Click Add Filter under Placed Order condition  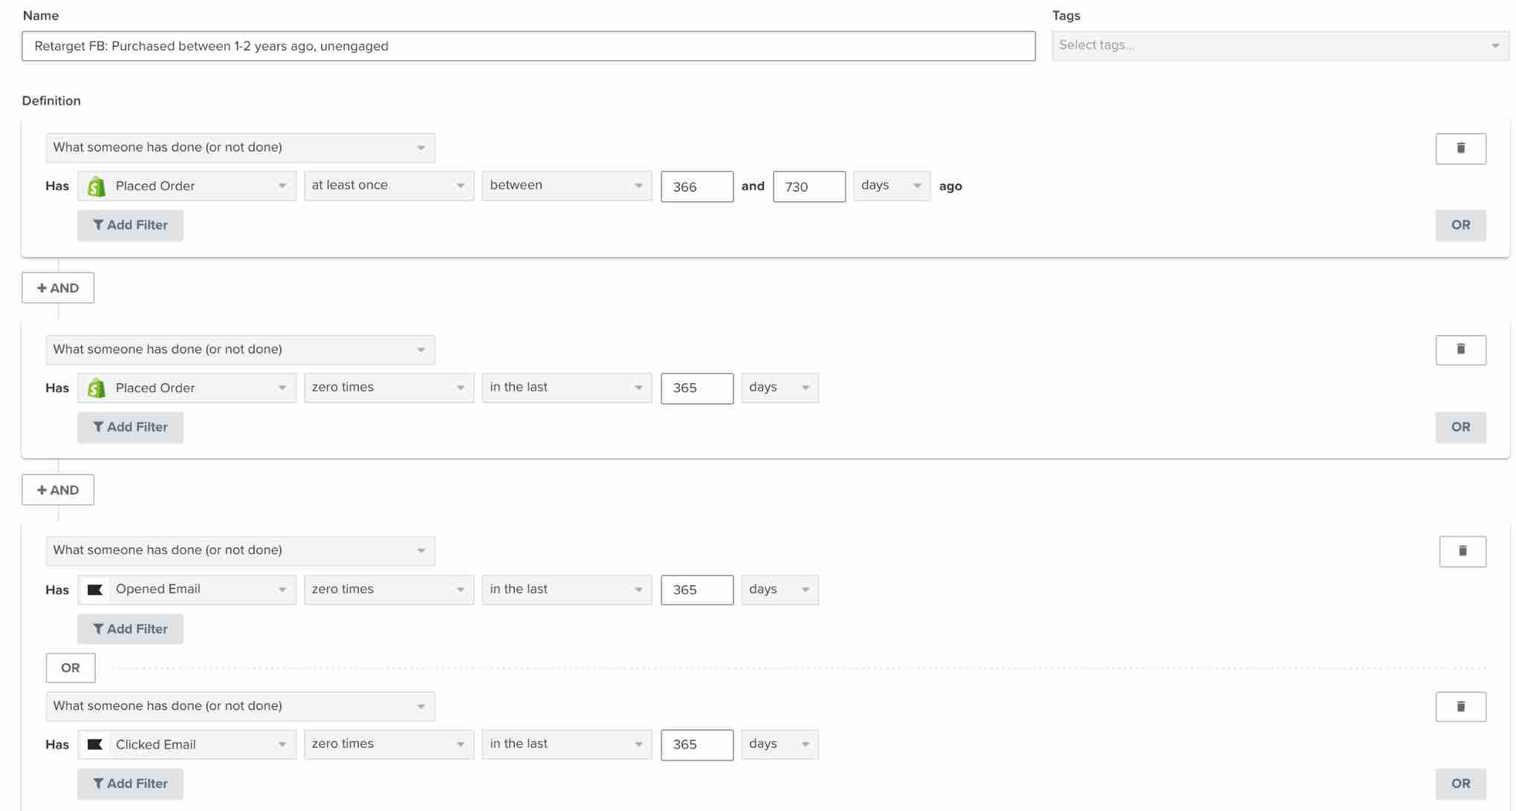(130, 224)
